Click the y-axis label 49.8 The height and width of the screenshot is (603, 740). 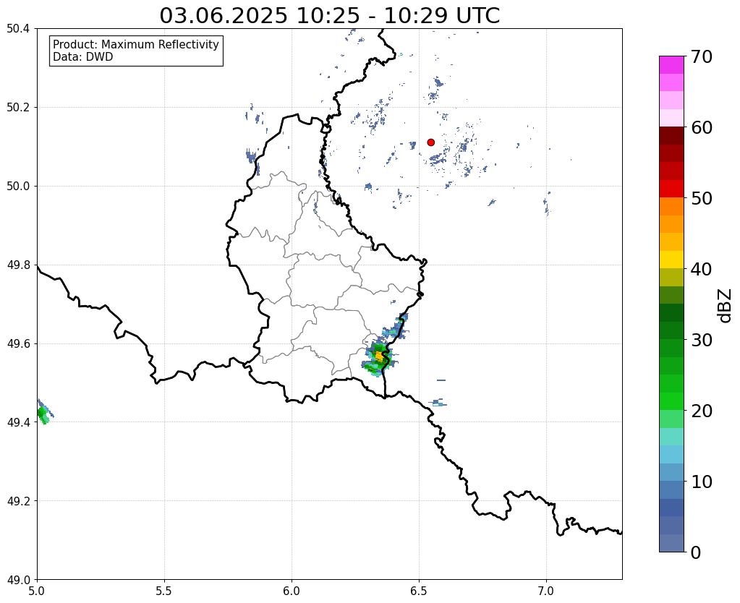[x=18, y=265]
